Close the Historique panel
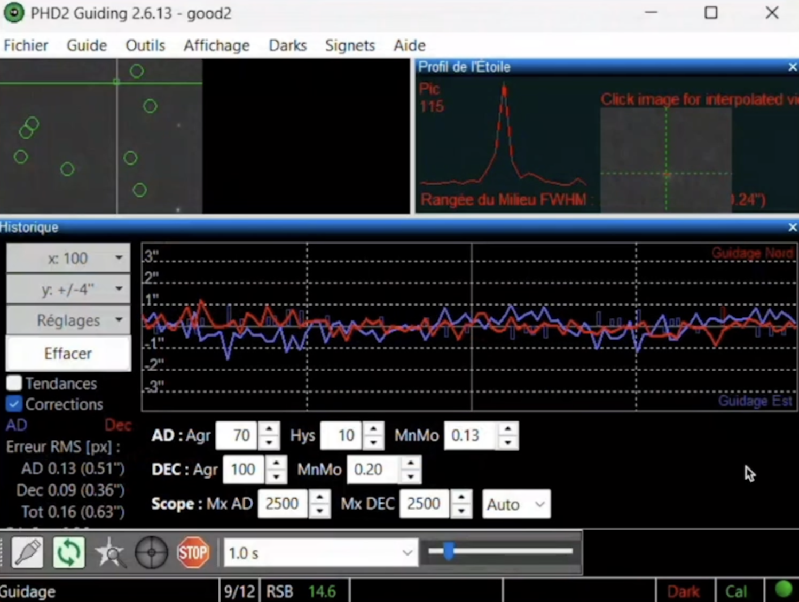This screenshot has height=602, width=799. click(792, 228)
